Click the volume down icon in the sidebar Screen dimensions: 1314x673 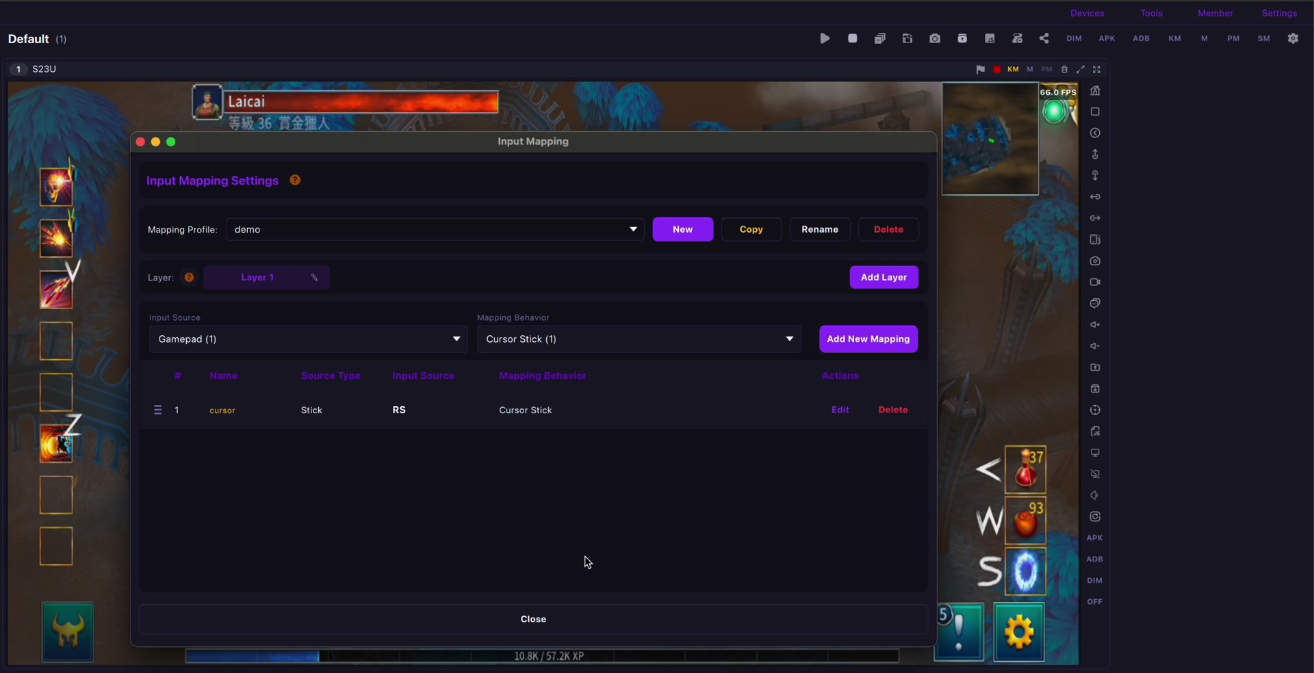(1095, 346)
